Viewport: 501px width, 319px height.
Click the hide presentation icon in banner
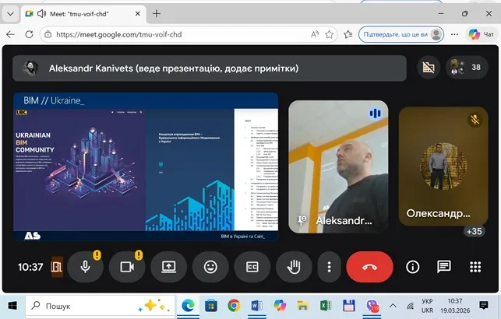coord(428,68)
